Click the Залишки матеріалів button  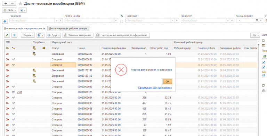coord(78,35)
